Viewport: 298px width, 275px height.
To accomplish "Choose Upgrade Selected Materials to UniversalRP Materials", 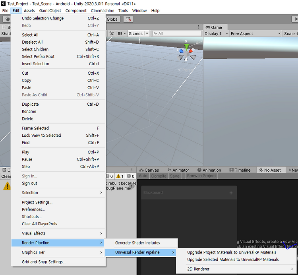I will [237, 260].
